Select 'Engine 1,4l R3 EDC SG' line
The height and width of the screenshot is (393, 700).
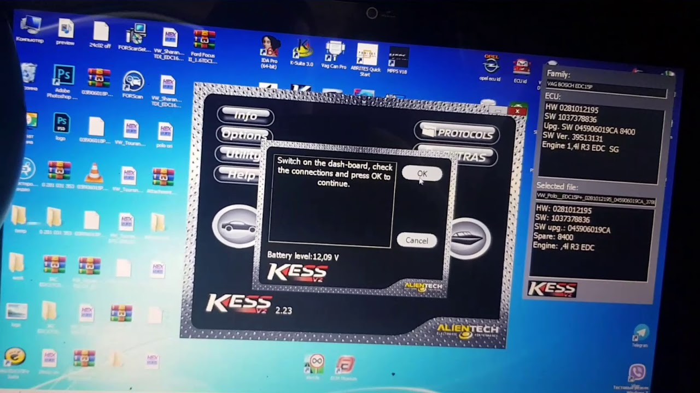(x=580, y=147)
